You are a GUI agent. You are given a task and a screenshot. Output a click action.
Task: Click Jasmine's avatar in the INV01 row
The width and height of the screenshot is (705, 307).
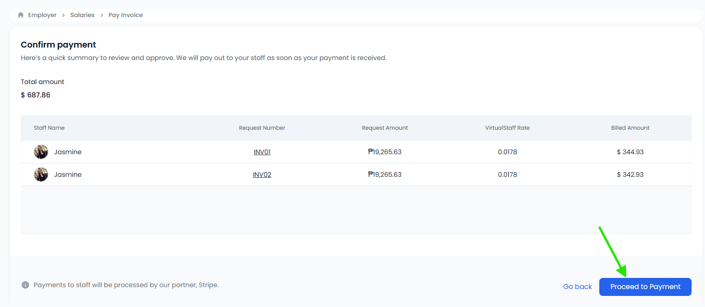tap(41, 152)
